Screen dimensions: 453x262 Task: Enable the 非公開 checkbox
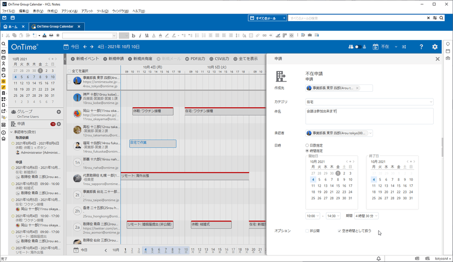pos(307,231)
